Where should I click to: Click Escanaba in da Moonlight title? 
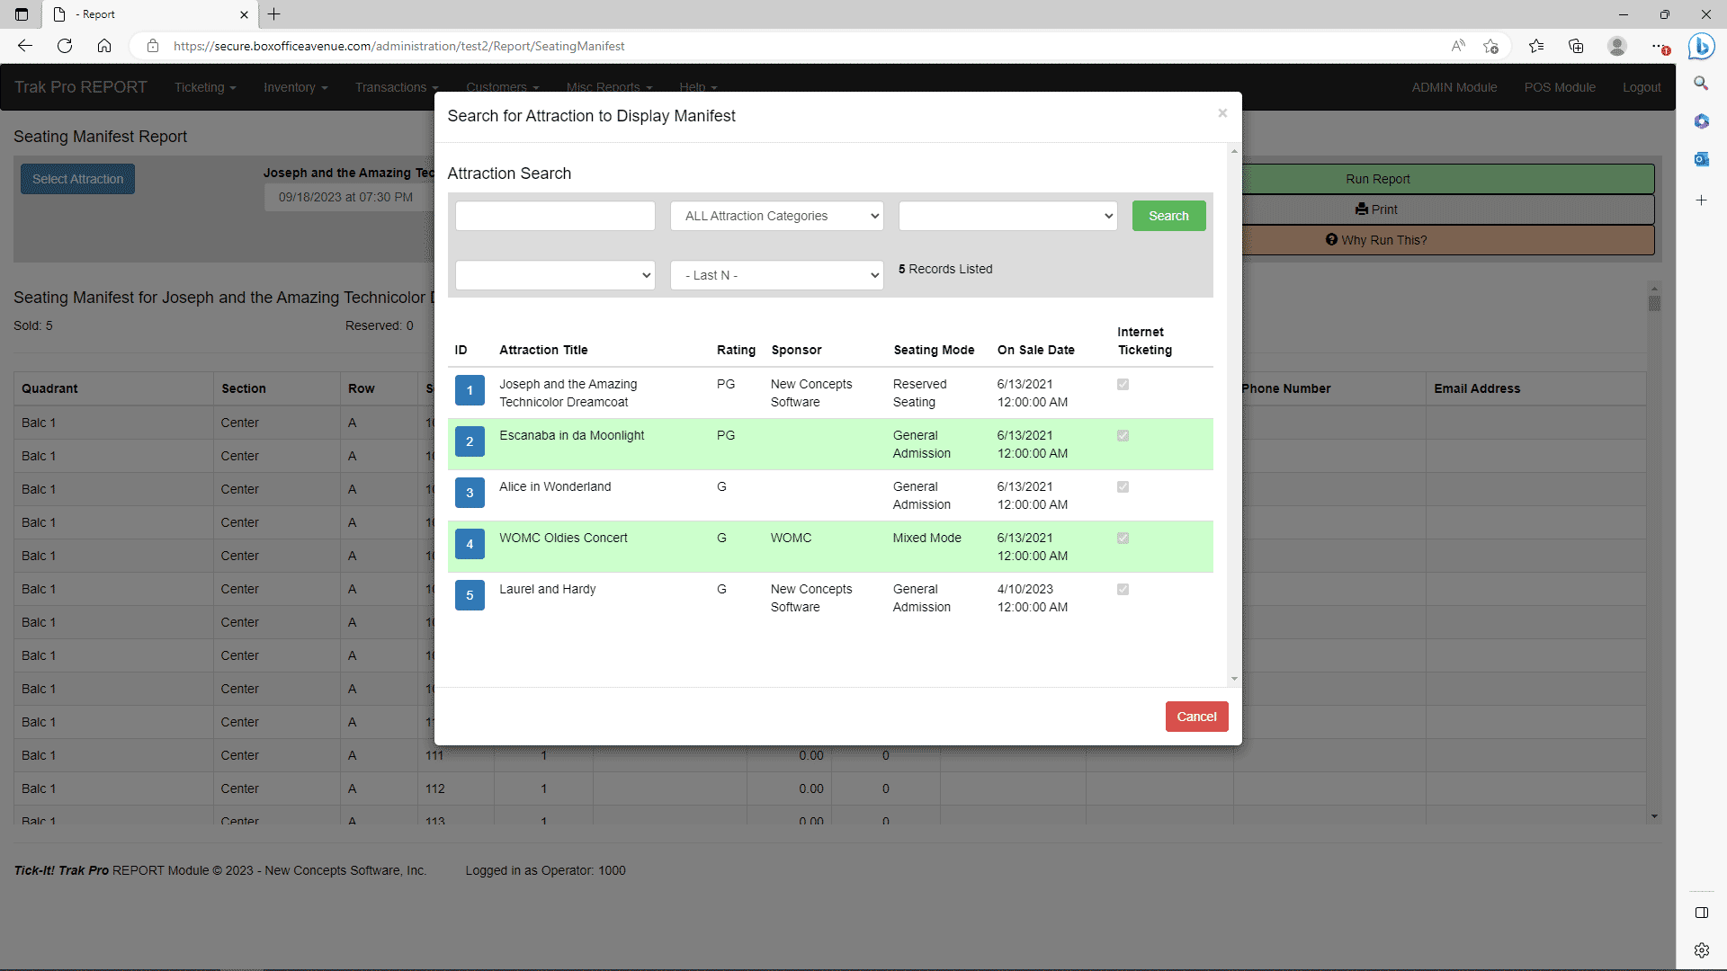[572, 435]
